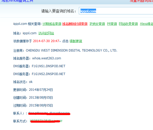Open the 网站收录查询 link
Image resolution: width=153 pixels, height=130 pixels.
pyautogui.click(x=128, y=24)
